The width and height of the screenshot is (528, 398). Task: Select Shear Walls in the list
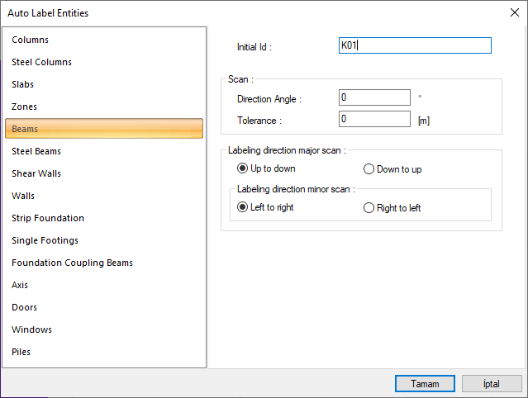[x=36, y=173]
